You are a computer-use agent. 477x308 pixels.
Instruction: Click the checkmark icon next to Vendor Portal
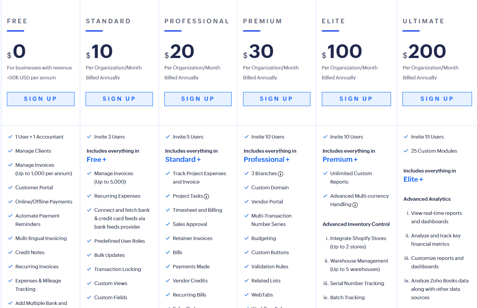coord(247,202)
